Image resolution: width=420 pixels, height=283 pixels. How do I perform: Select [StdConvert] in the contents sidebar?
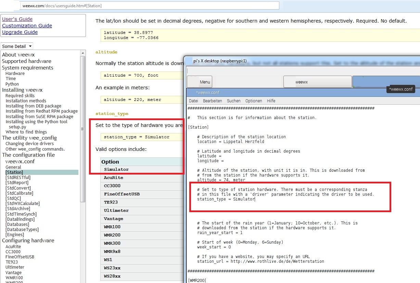coord(18,188)
